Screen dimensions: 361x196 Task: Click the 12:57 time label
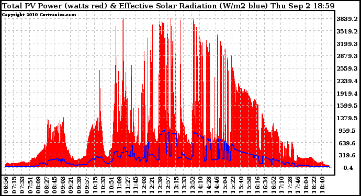pyautogui.click(x=168, y=185)
